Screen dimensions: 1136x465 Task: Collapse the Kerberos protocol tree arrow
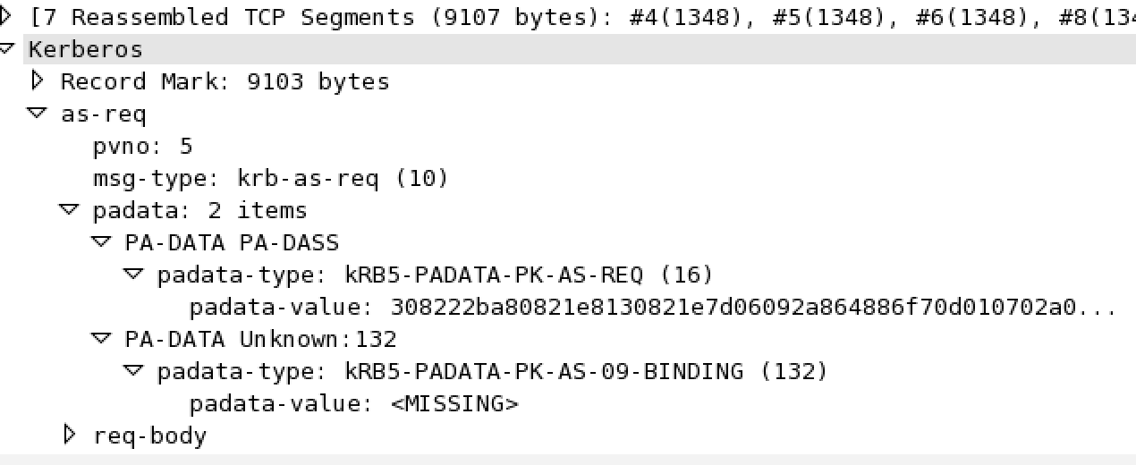pyautogui.click(x=7, y=48)
